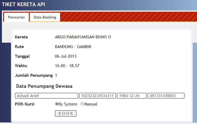Select the By System seat option

click(x=57, y=104)
